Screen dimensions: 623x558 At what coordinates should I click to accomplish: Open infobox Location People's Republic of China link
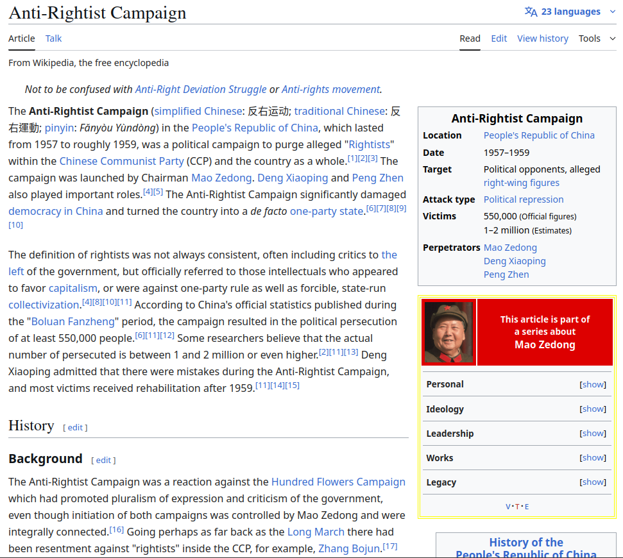point(539,135)
